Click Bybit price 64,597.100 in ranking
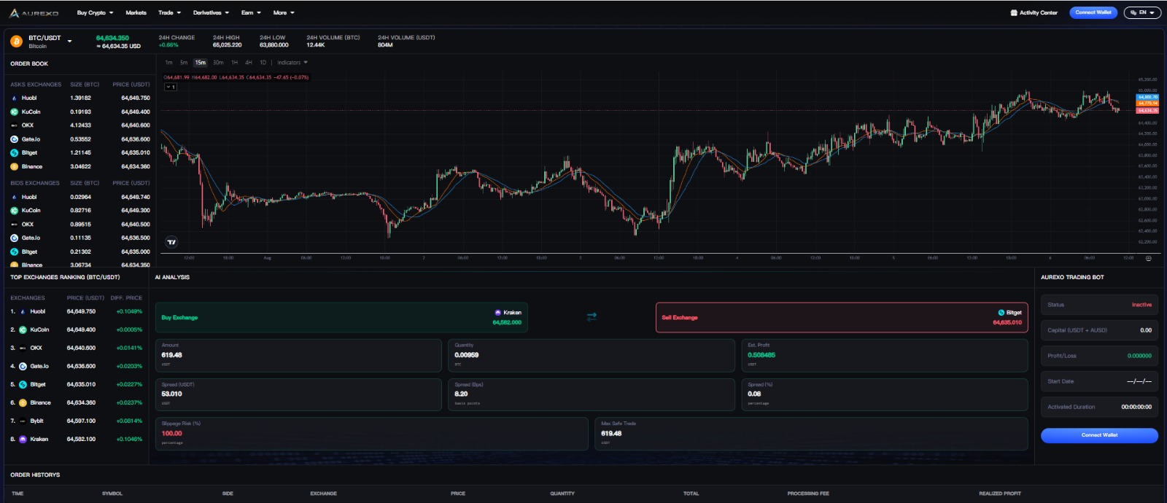 tap(81, 421)
